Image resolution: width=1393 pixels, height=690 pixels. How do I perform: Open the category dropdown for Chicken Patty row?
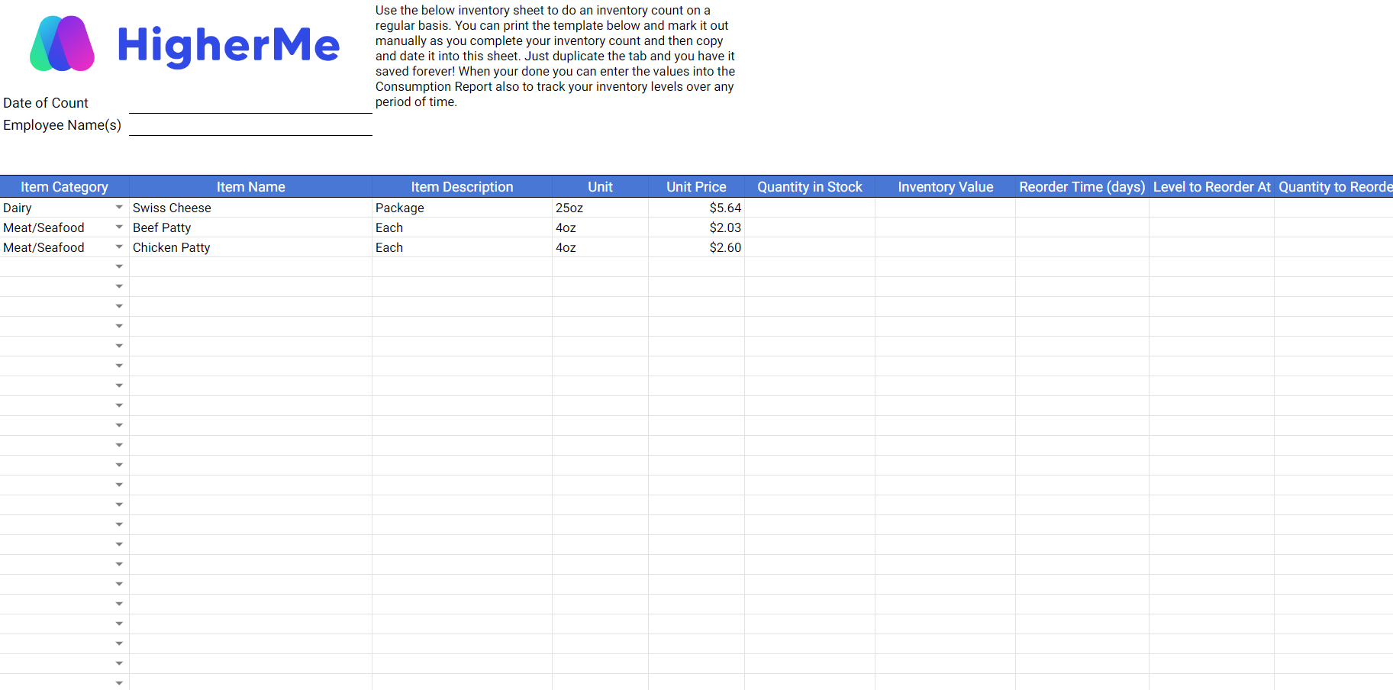pos(120,247)
